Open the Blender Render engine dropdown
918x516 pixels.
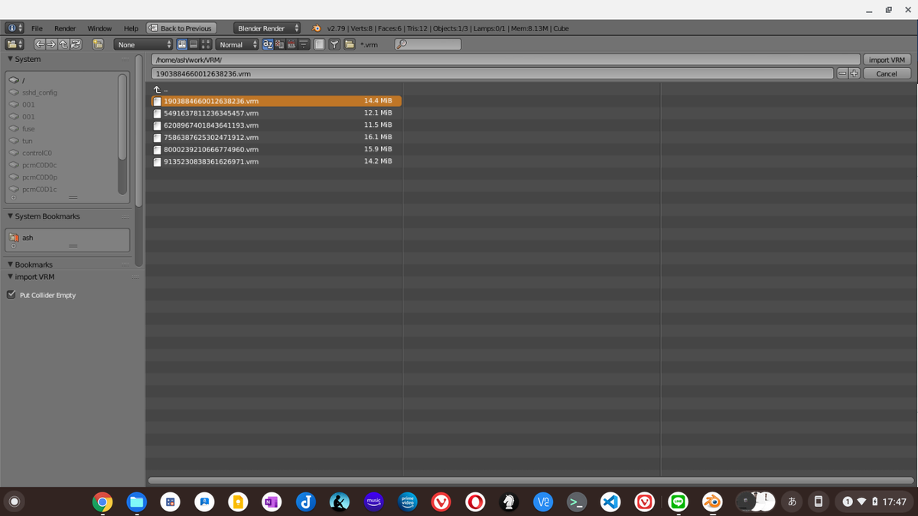coord(267,28)
